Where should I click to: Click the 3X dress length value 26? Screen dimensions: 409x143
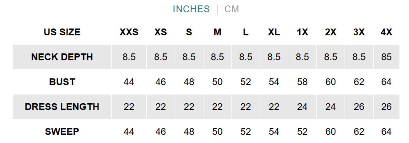pos(359,107)
